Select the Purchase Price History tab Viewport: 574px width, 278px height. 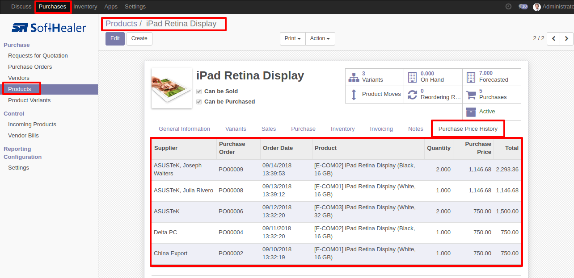[x=468, y=129]
